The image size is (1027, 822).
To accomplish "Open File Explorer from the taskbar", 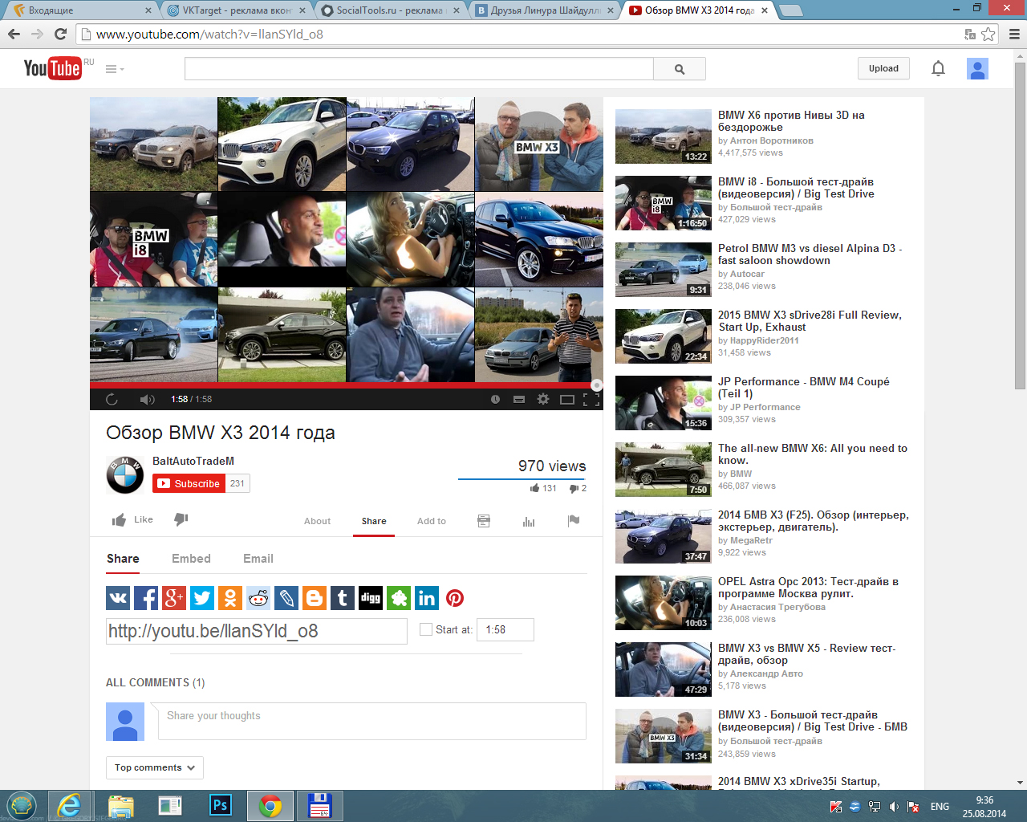I will click(x=120, y=806).
